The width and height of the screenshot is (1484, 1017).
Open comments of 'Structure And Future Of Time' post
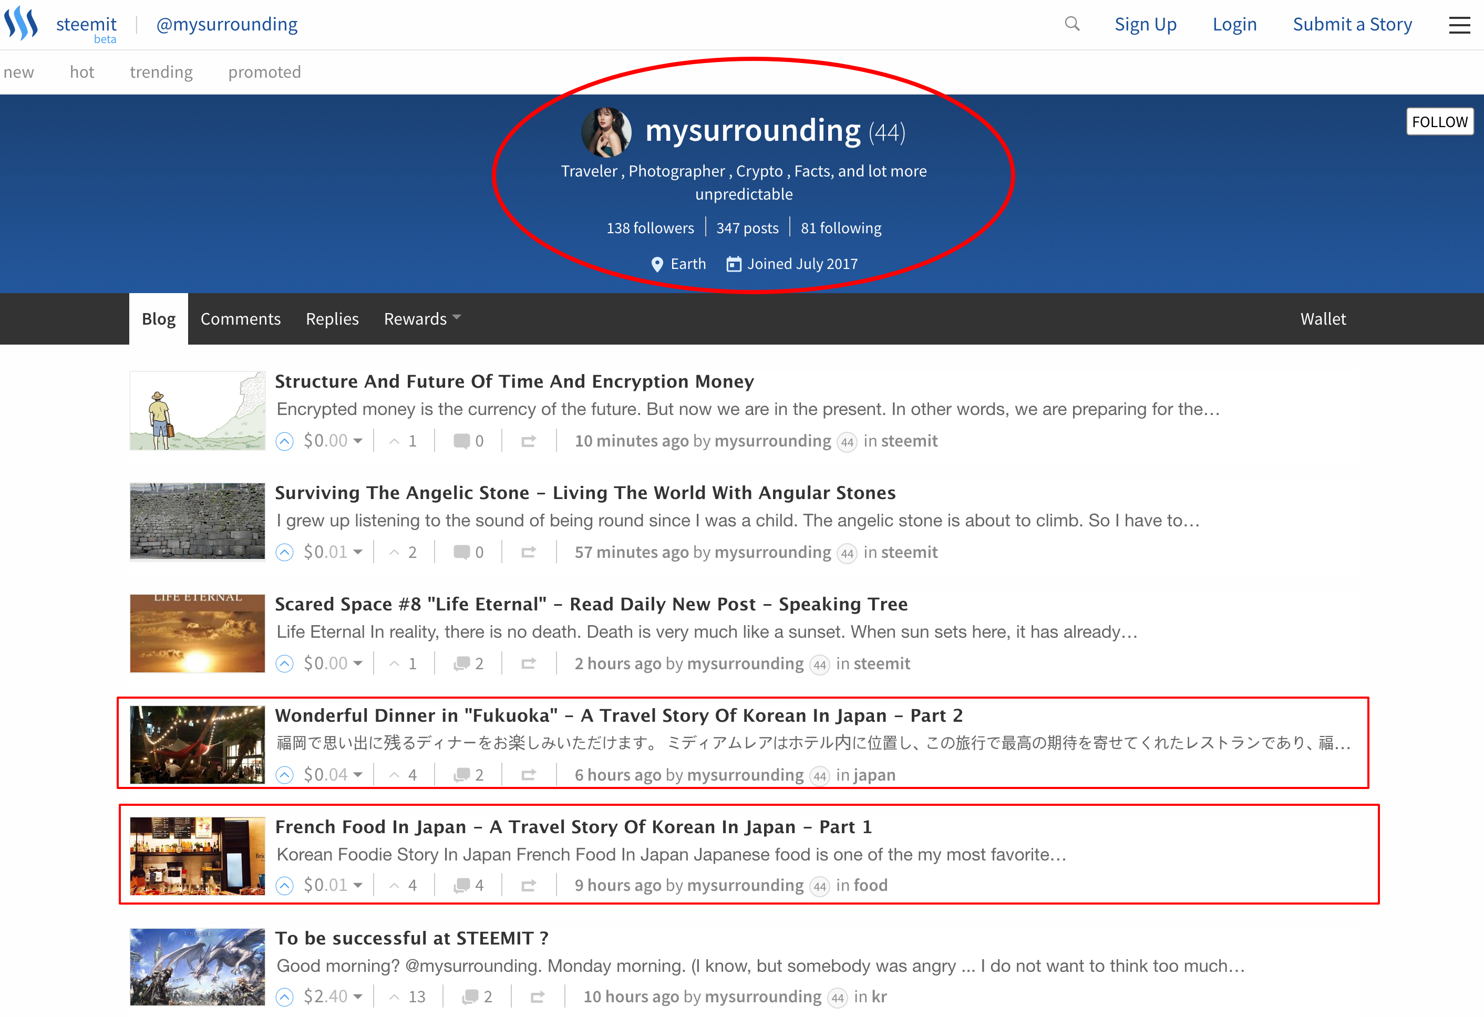pyautogui.click(x=468, y=441)
